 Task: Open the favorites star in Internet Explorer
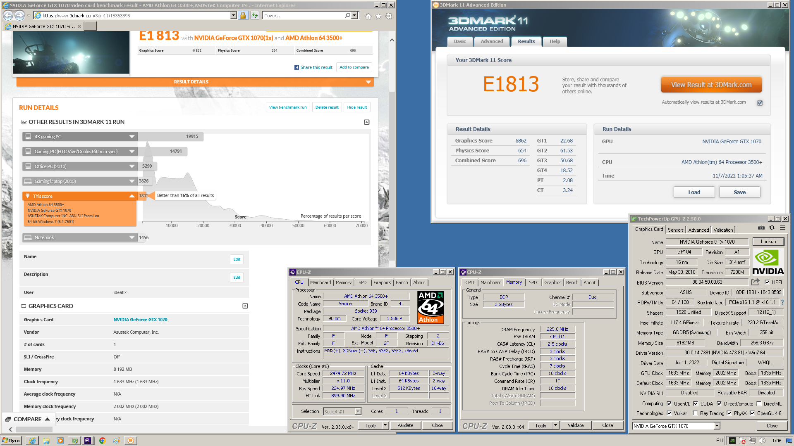378,16
